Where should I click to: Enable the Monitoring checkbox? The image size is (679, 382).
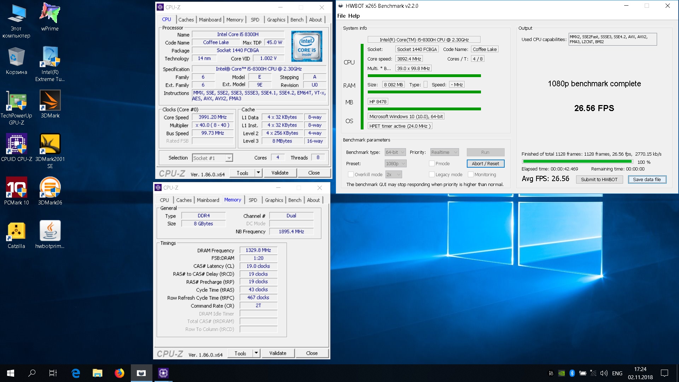[470, 174]
